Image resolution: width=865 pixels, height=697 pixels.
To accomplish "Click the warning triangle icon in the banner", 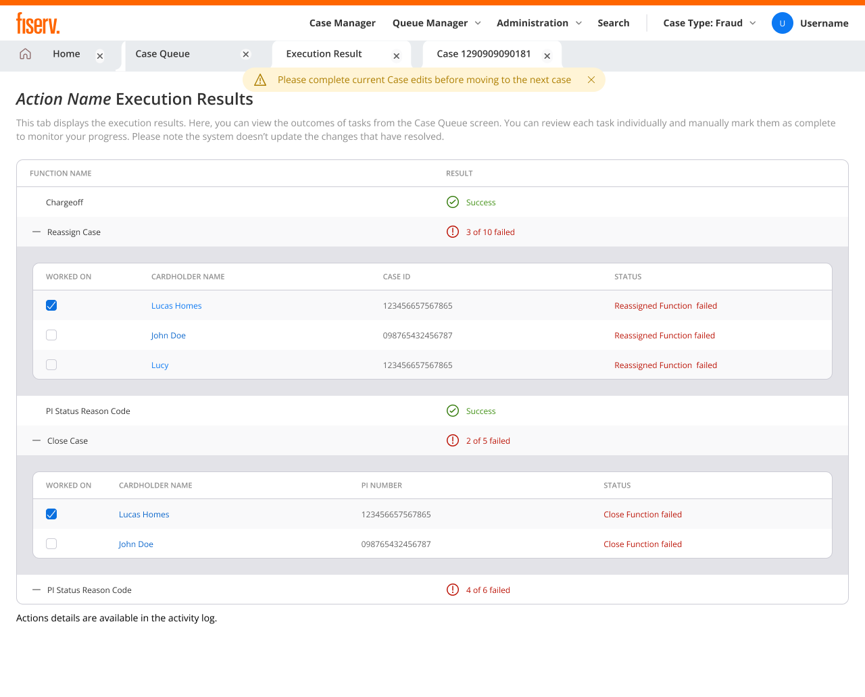I will coord(260,80).
